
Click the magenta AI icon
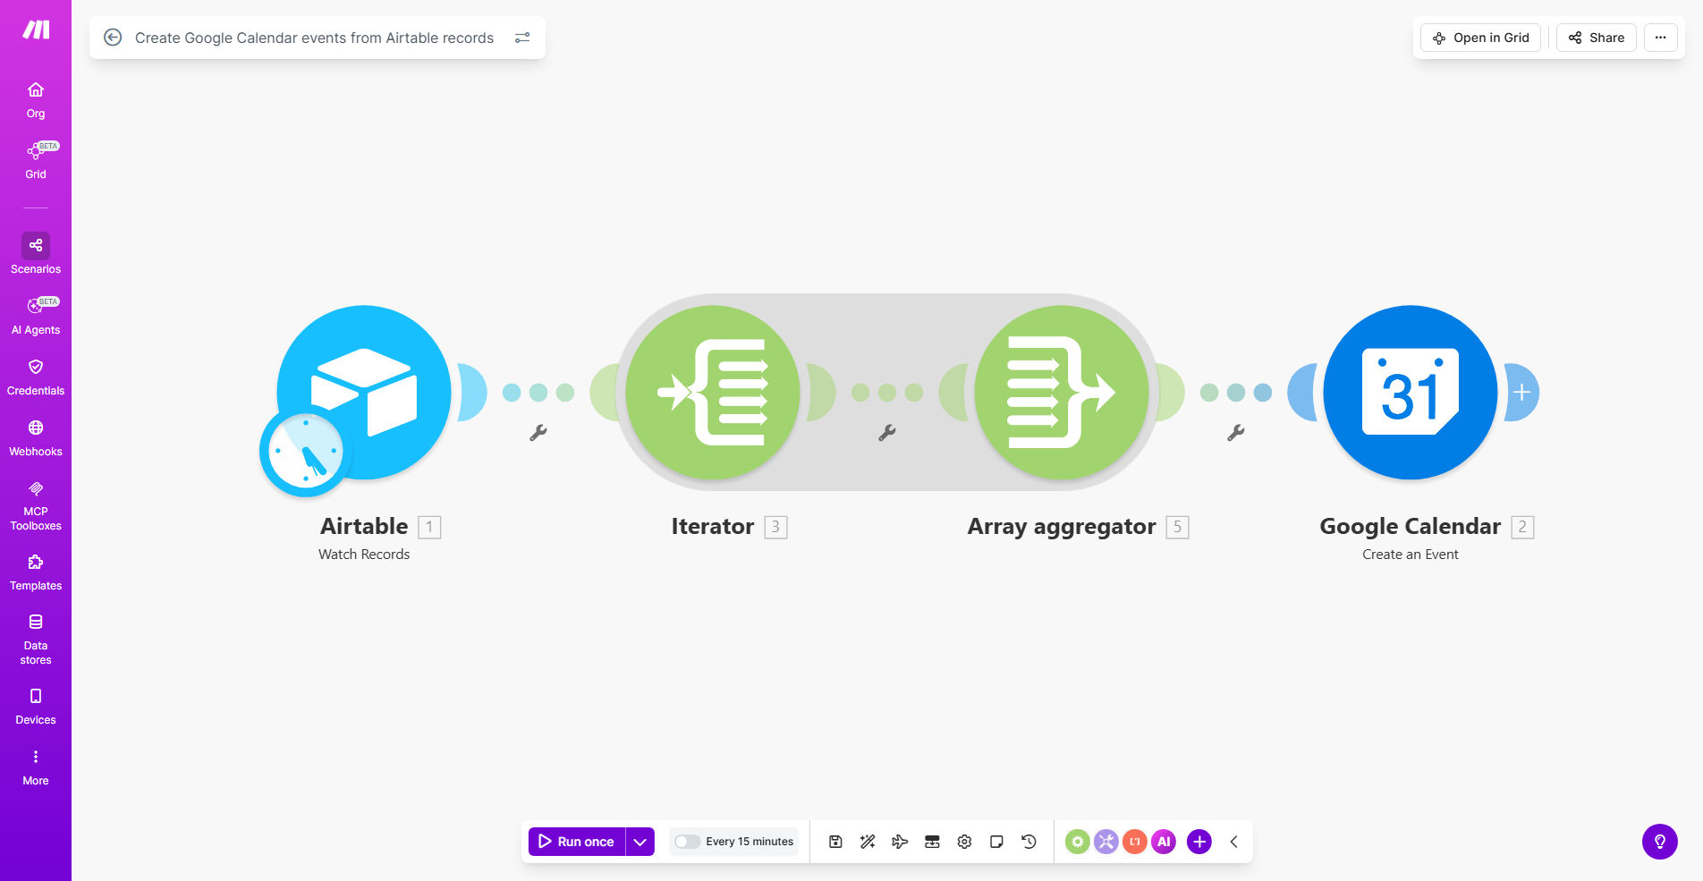pyautogui.click(x=1164, y=842)
